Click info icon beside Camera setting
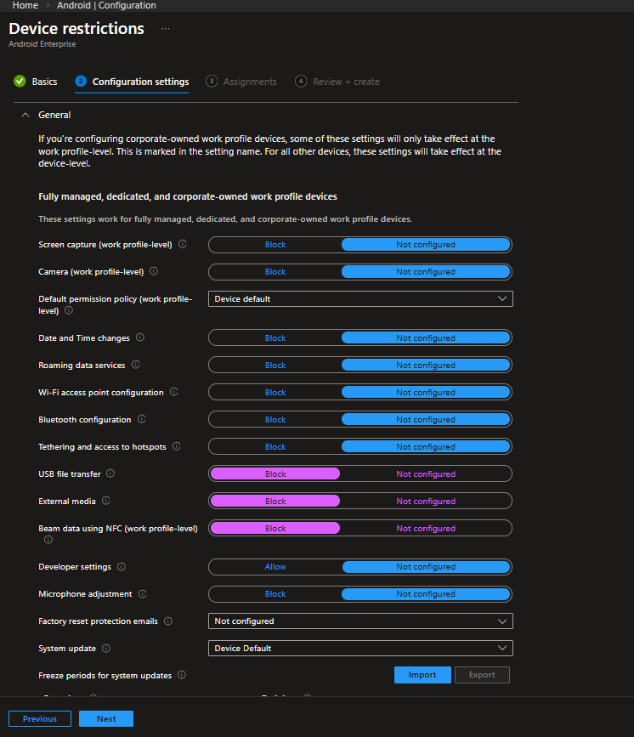 [153, 272]
